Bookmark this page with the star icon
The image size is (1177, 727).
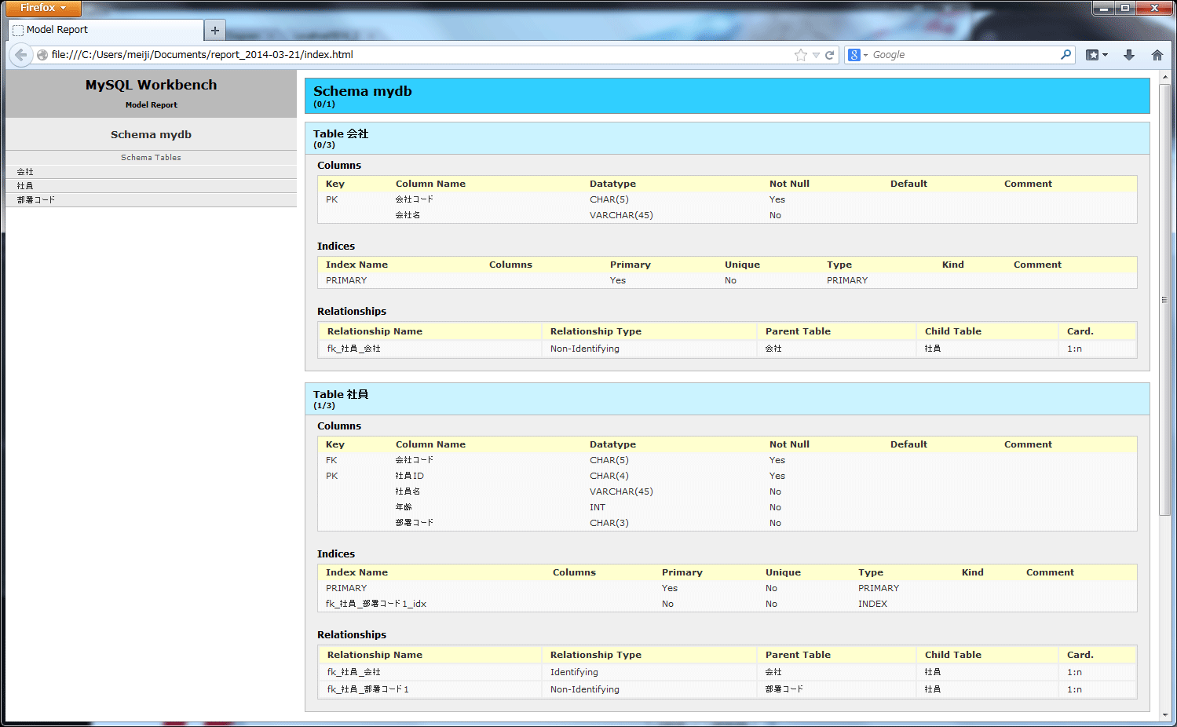tap(800, 55)
